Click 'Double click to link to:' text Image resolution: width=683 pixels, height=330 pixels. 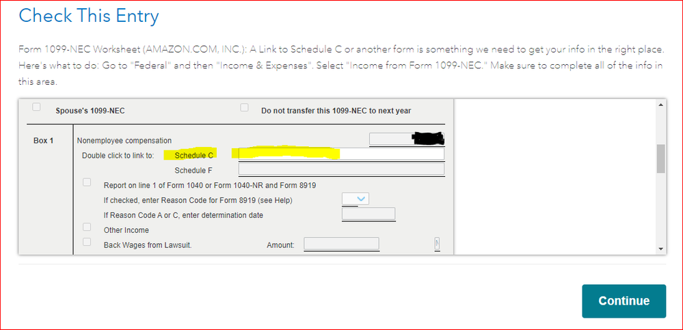click(118, 155)
